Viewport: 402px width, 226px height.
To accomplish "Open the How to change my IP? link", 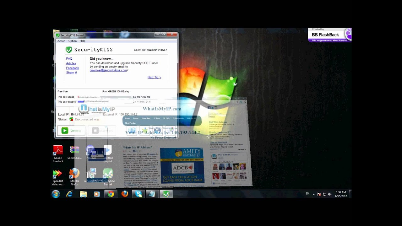I will [220, 132].
